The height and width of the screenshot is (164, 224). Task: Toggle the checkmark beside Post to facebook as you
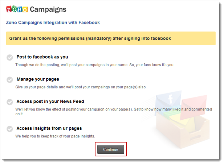click(10, 57)
